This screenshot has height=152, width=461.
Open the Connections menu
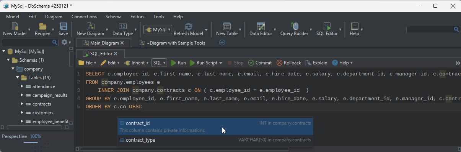(x=84, y=17)
